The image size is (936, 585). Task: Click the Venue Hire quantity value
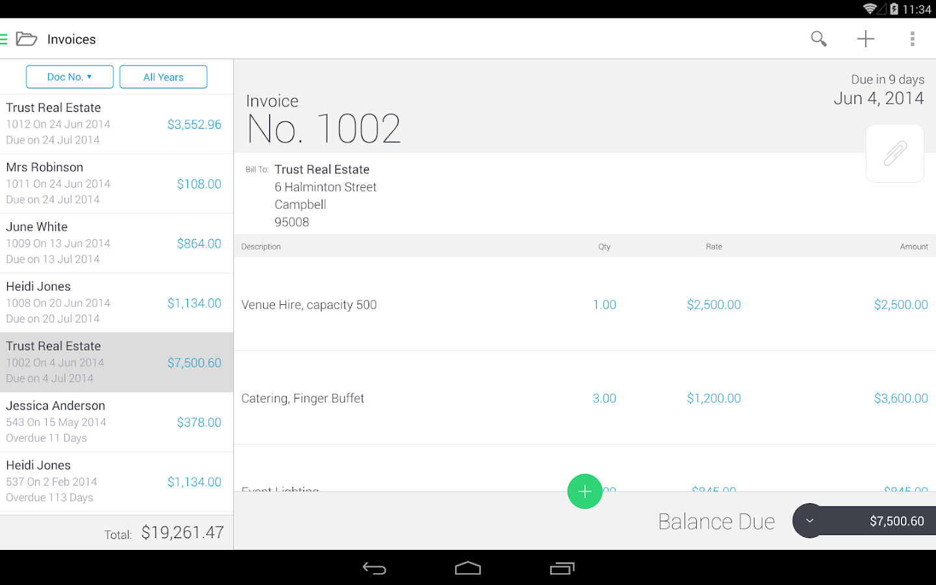coord(604,304)
